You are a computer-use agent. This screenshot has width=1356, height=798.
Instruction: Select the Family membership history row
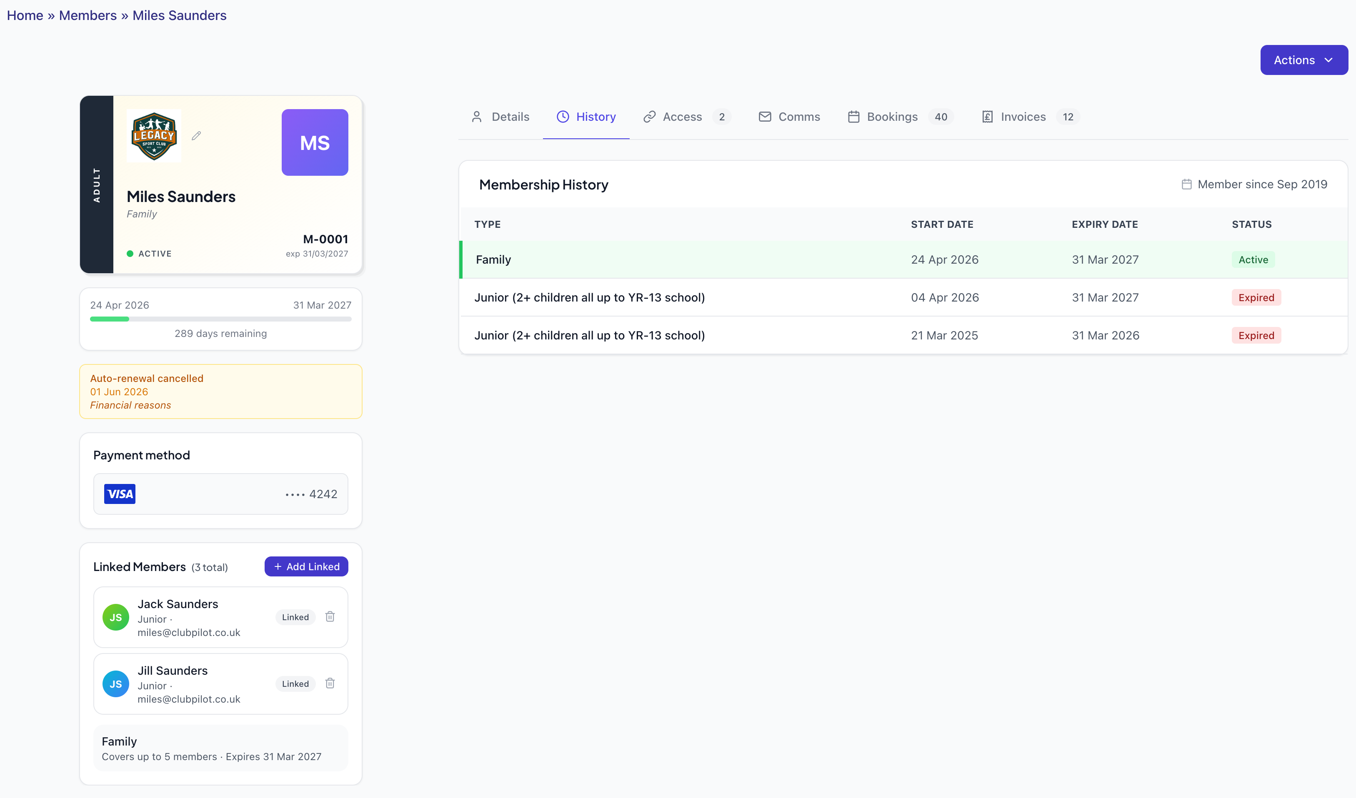click(903, 260)
